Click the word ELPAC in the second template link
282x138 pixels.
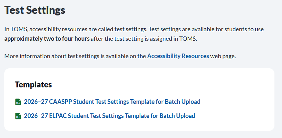(x=58, y=116)
